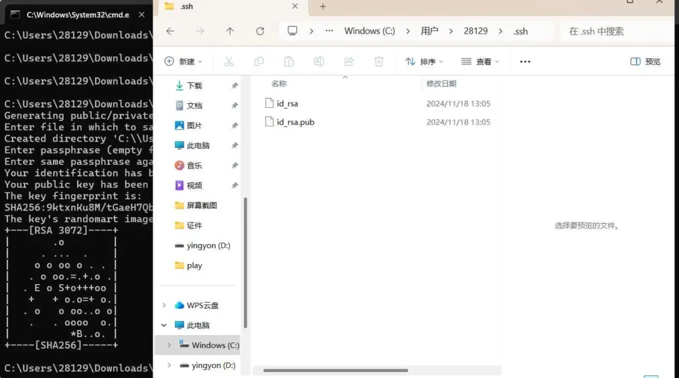Click the Rename icon in toolbar

[319, 62]
